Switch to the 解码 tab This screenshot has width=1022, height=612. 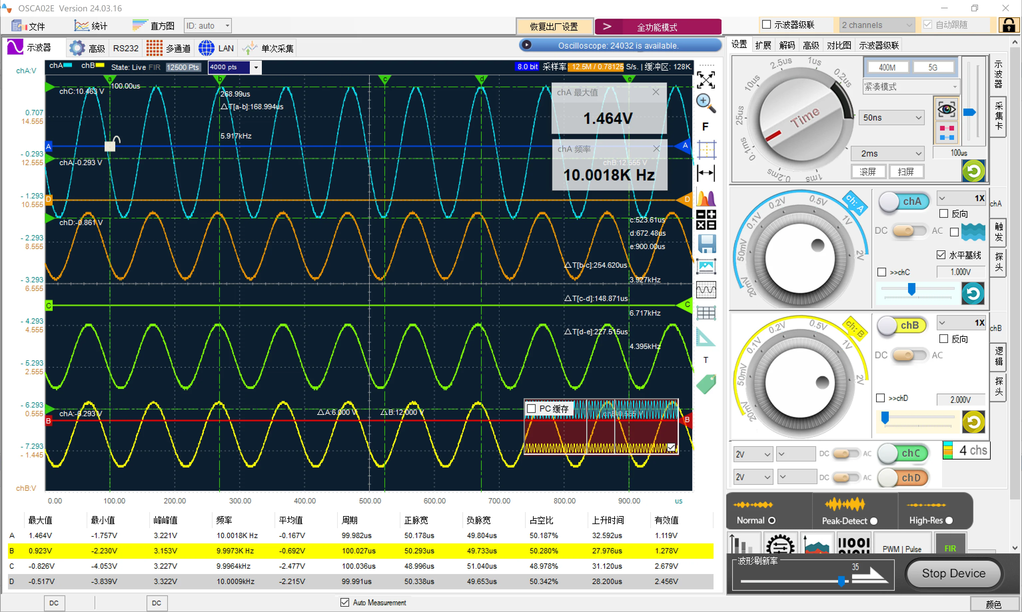point(786,45)
